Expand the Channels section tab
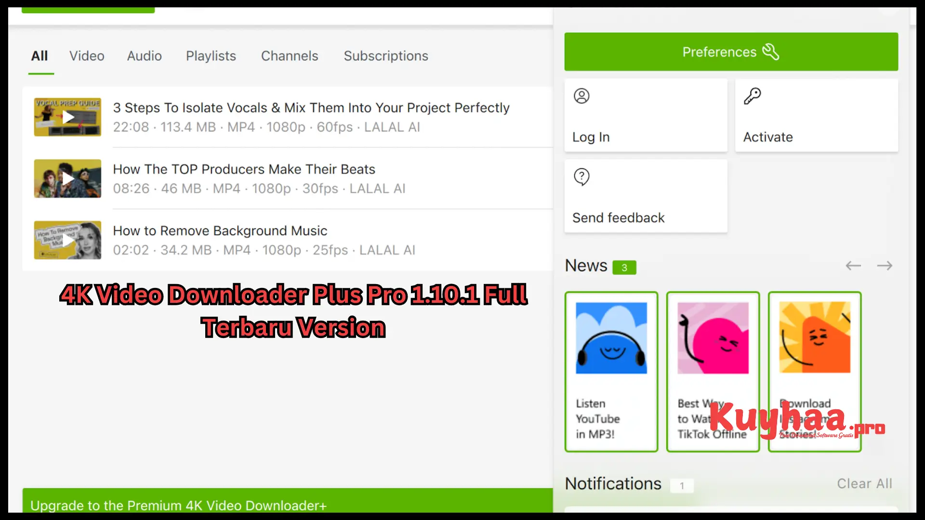The height and width of the screenshot is (520, 925). tap(289, 56)
